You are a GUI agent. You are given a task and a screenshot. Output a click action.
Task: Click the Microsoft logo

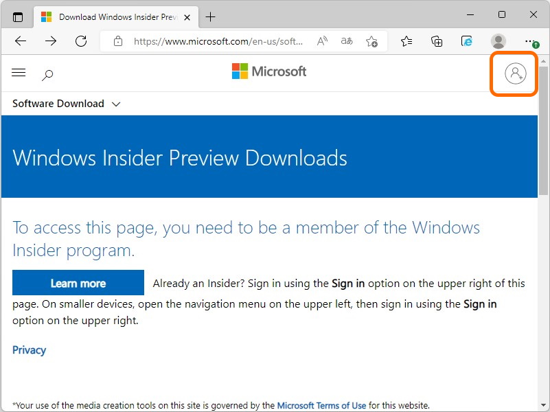point(268,71)
